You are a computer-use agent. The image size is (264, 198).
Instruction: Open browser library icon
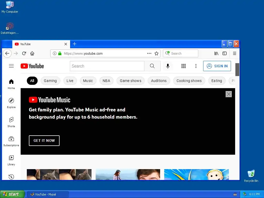click(216, 53)
